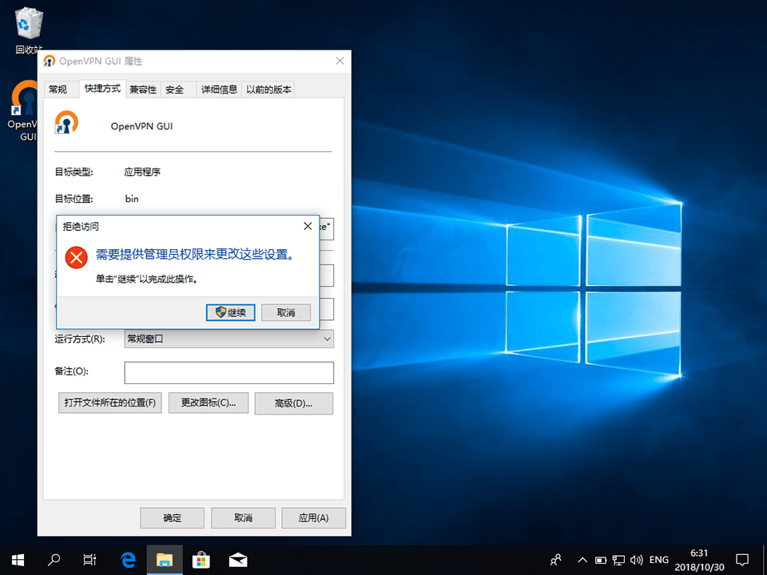Click 取消 at the bottom of the properties window

243,517
